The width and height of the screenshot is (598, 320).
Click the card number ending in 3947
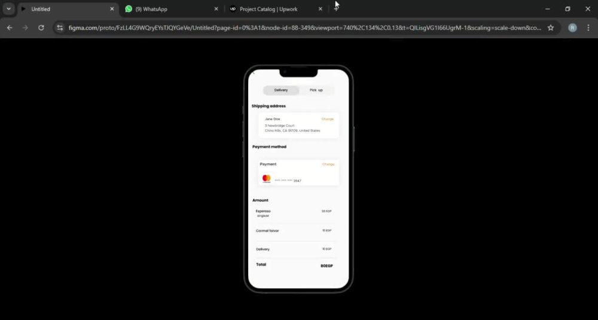288,181
